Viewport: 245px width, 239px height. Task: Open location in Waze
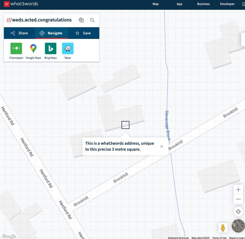tap(68, 48)
